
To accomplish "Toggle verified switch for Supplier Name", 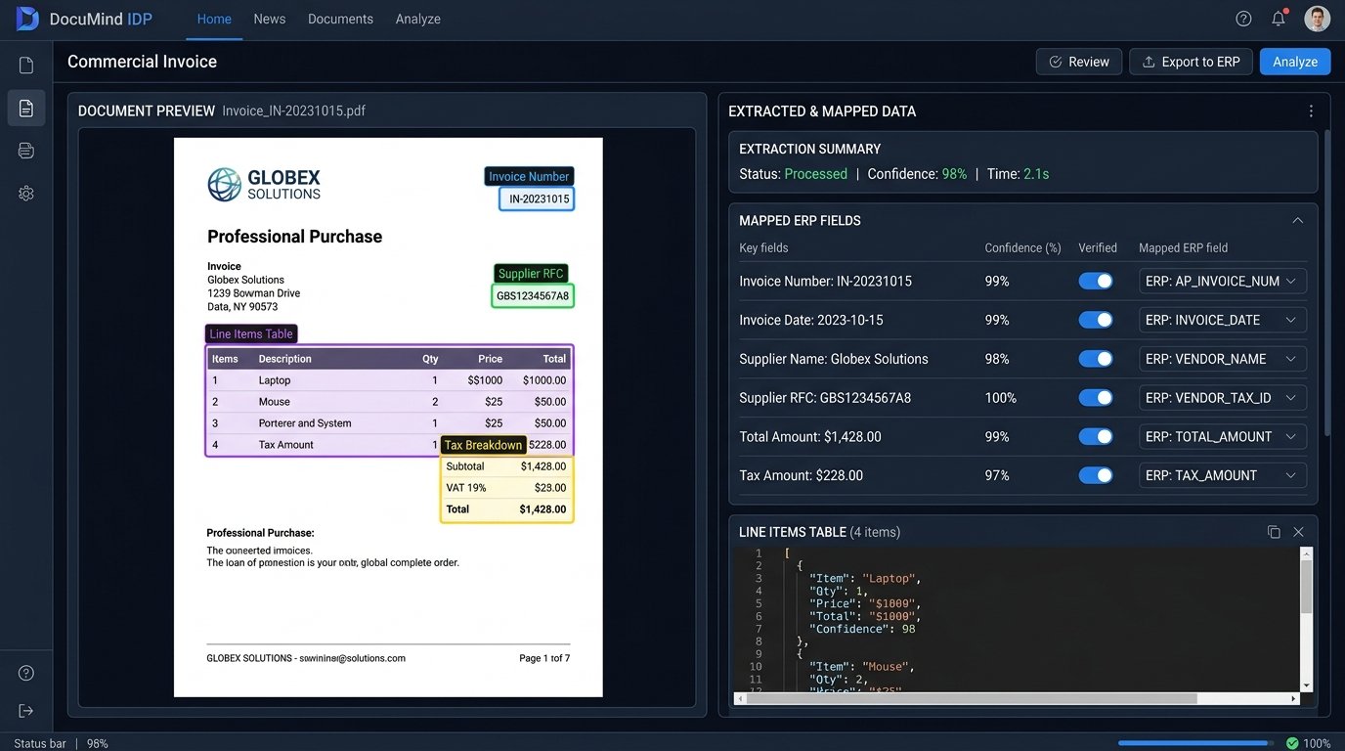I will 1096,359.
